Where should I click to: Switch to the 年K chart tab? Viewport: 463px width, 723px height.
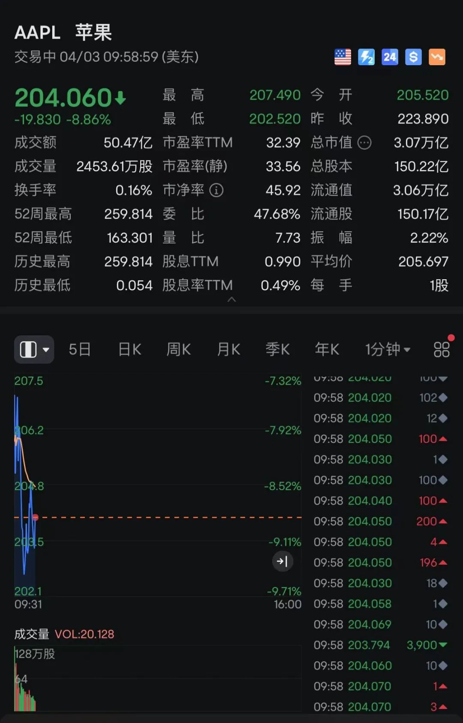click(x=327, y=349)
